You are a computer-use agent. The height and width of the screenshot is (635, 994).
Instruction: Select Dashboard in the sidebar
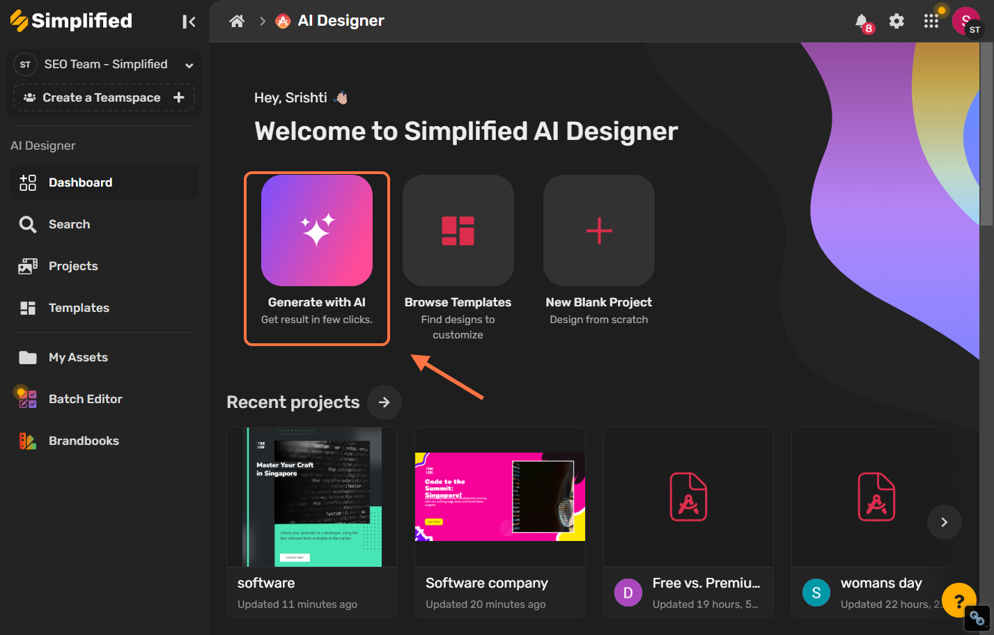[104, 182]
